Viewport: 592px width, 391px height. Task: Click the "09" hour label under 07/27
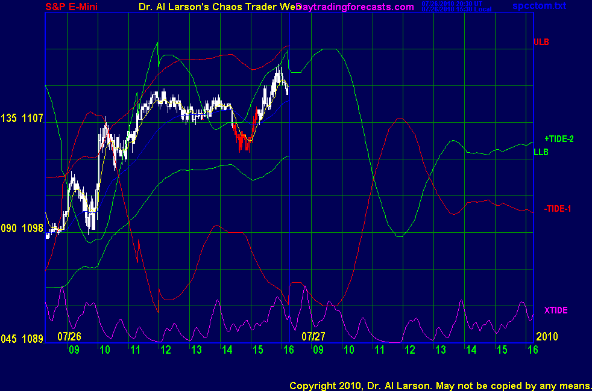coord(318,349)
